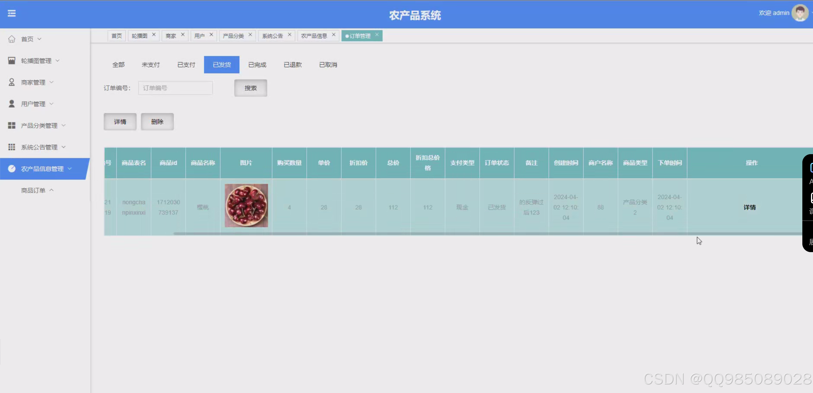The height and width of the screenshot is (393, 813).
Task: Open 产品分类管理 category management icon
Action: tap(12, 125)
